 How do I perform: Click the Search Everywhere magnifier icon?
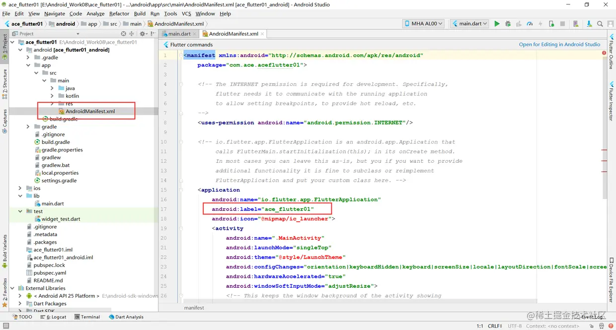coord(600,24)
